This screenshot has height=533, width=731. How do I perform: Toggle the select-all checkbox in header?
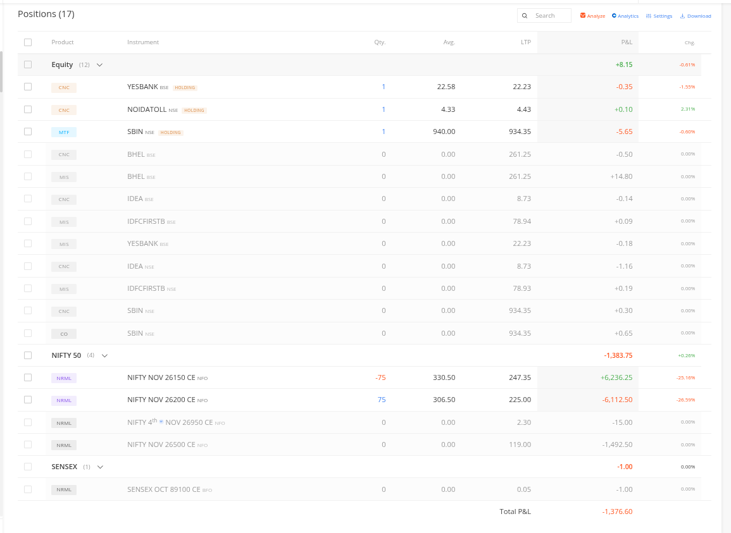point(28,42)
